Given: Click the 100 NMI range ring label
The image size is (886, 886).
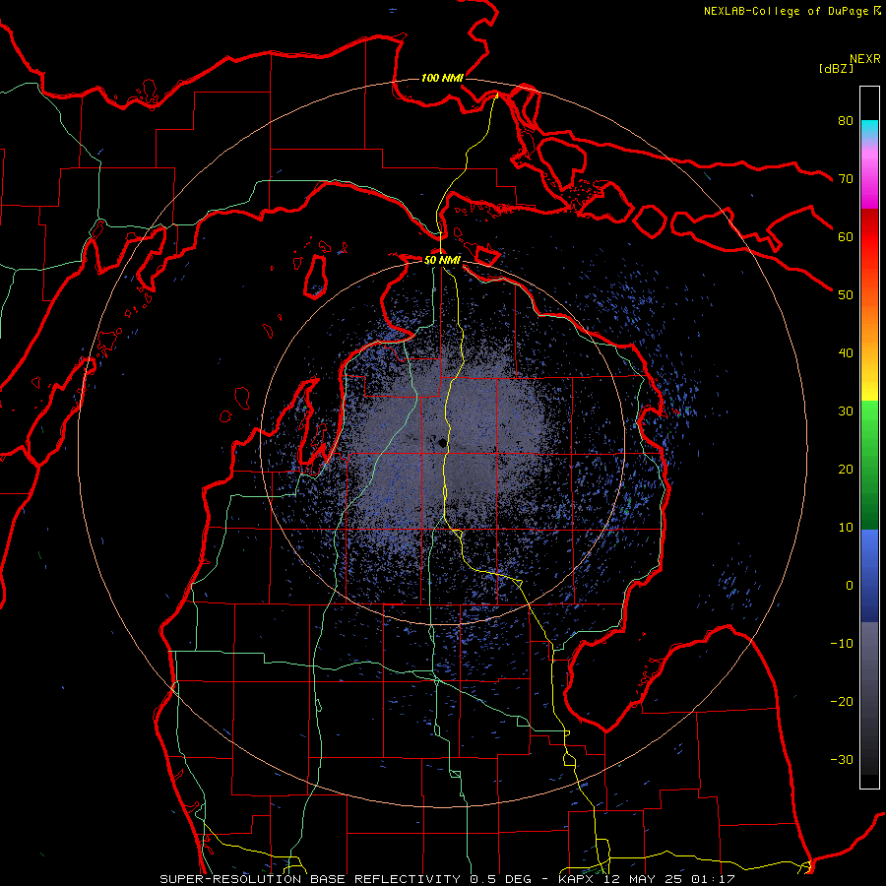Looking at the screenshot, I should (442, 78).
